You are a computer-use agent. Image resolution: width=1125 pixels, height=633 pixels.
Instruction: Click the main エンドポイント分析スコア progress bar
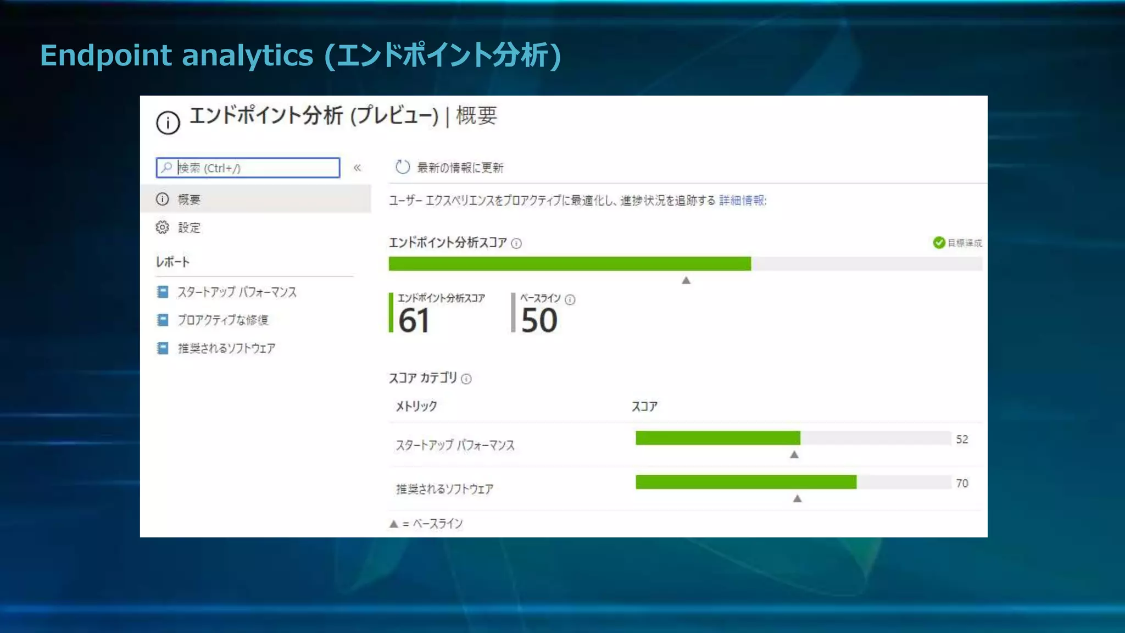point(684,264)
